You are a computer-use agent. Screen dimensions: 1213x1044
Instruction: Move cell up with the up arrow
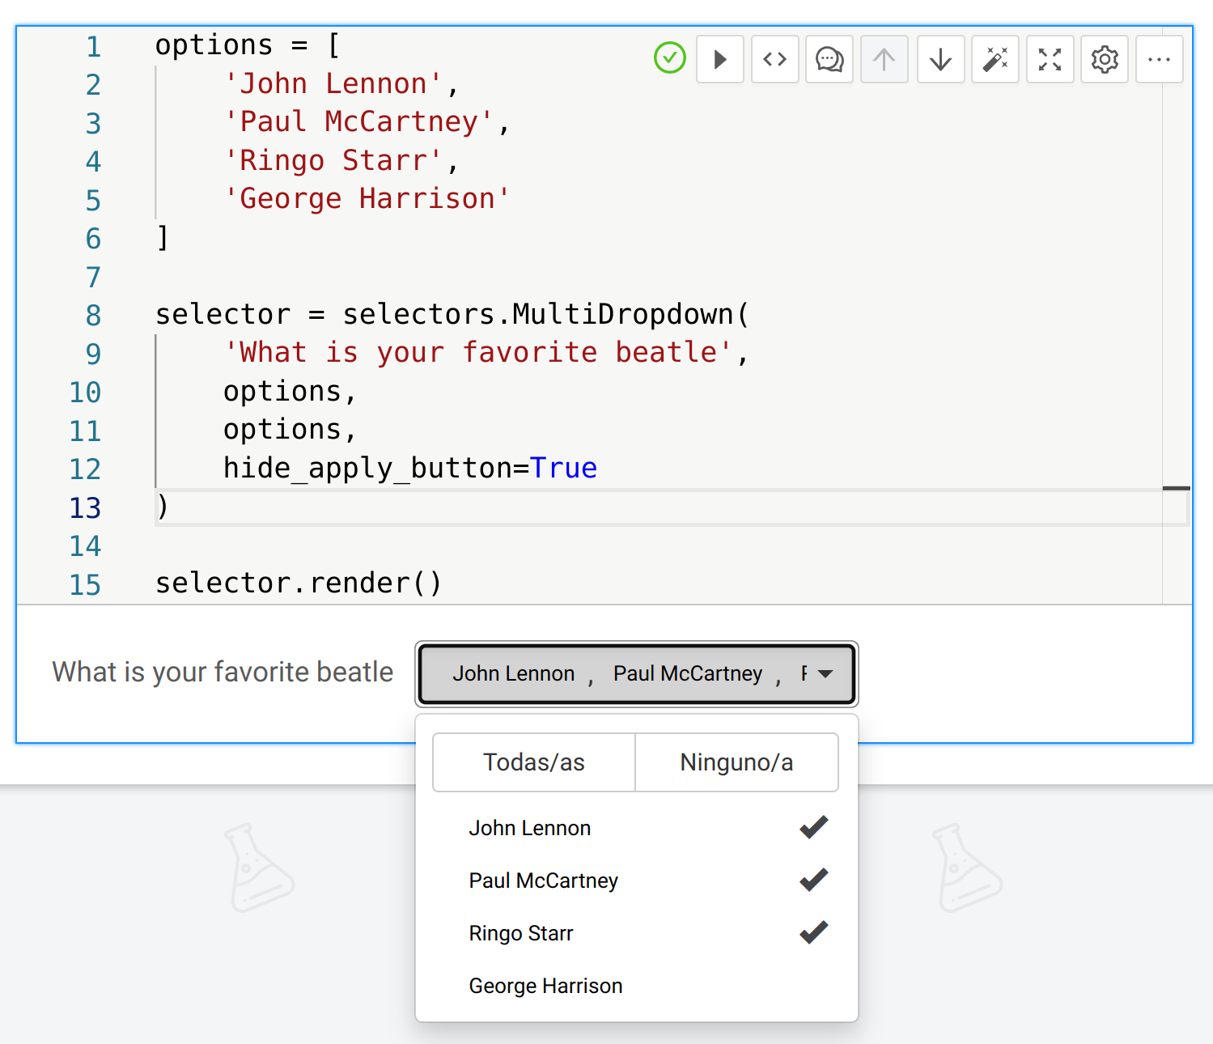pyautogui.click(x=884, y=59)
